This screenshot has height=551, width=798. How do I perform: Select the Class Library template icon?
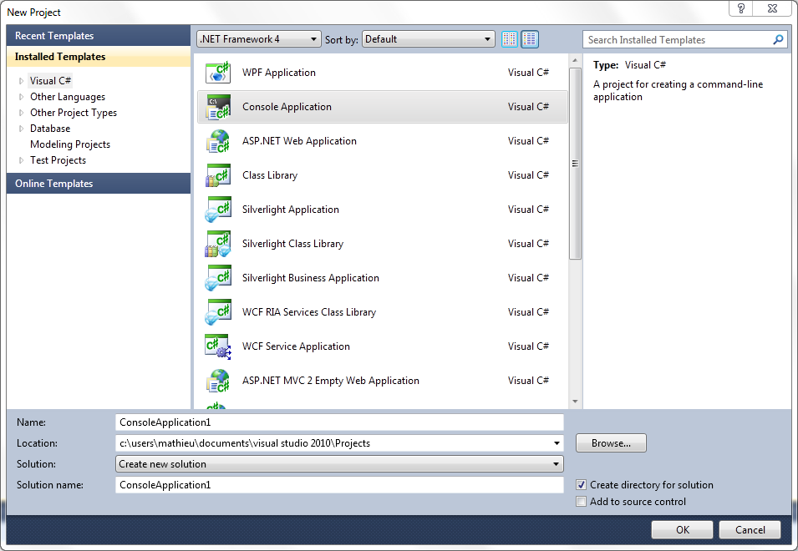(217, 175)
